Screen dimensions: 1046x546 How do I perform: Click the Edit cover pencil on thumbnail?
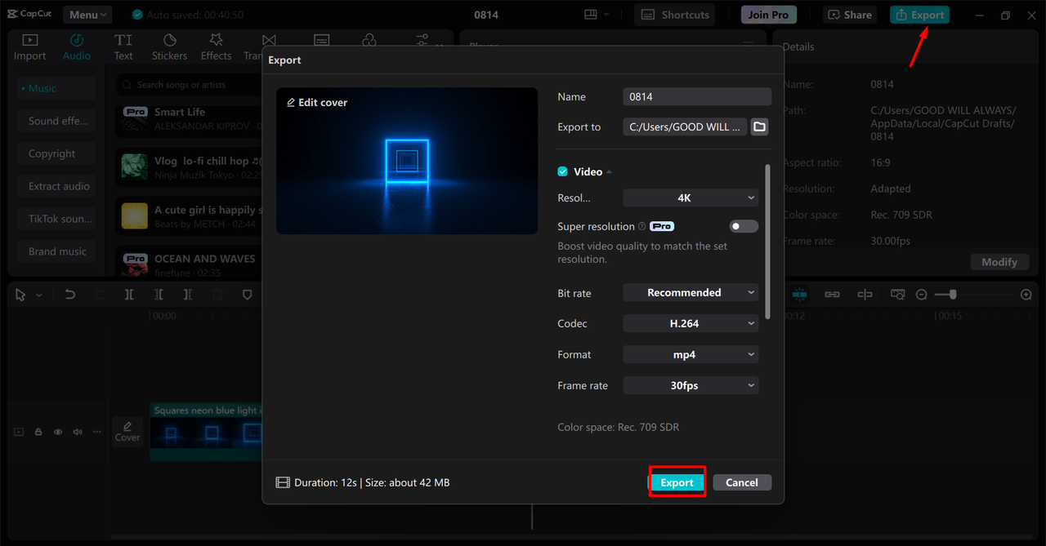(291, 103)
